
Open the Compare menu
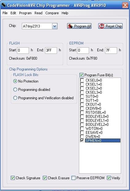click(52, 13)
